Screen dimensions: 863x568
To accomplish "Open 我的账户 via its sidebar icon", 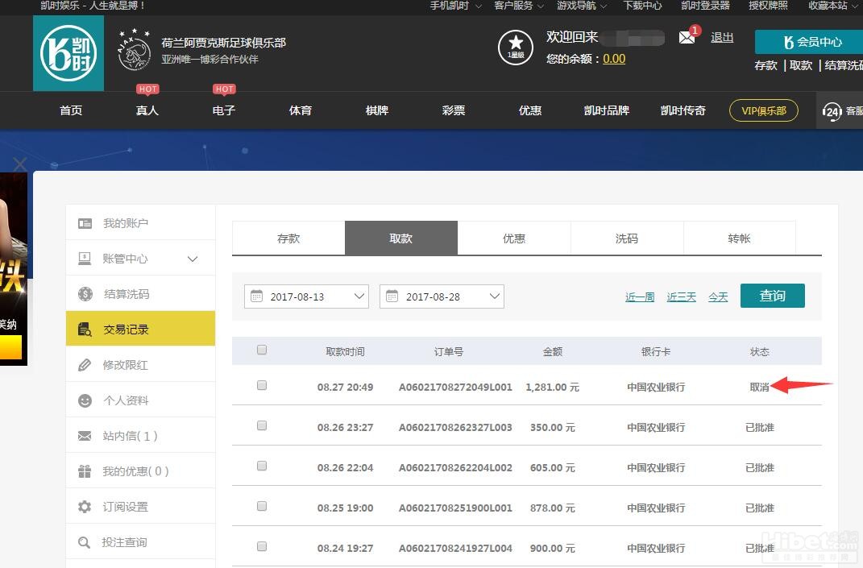I will (x=85, y=223).
